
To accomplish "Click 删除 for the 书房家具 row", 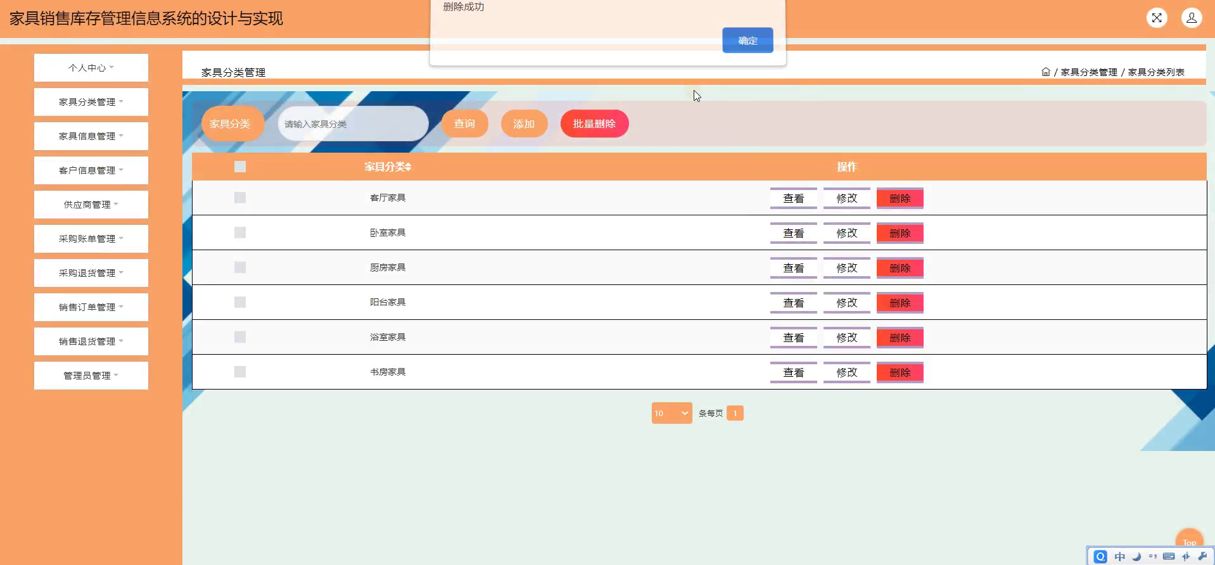I will pyautogui.click(x=900, y=372).
